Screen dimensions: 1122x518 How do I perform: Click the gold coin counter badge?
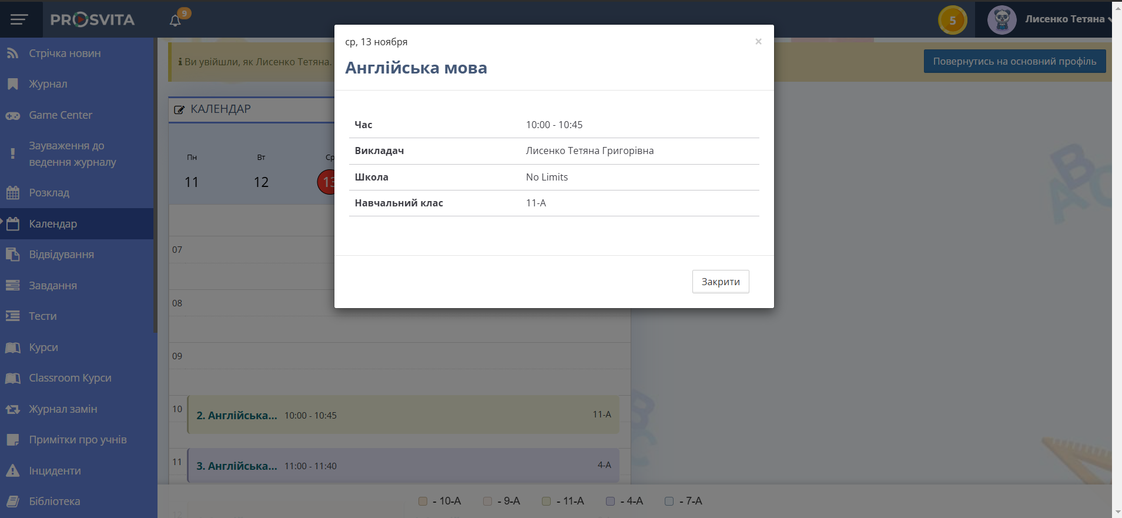click(952, 21)
